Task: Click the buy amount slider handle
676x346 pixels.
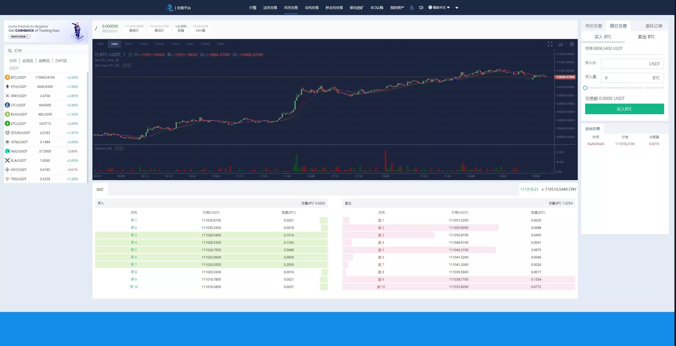Action: pos(585,88)
